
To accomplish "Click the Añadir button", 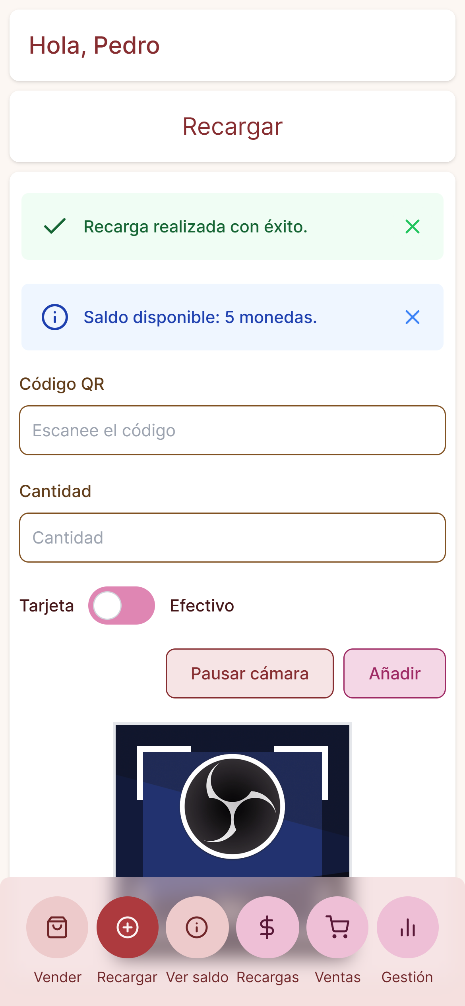I will (395, 673).
